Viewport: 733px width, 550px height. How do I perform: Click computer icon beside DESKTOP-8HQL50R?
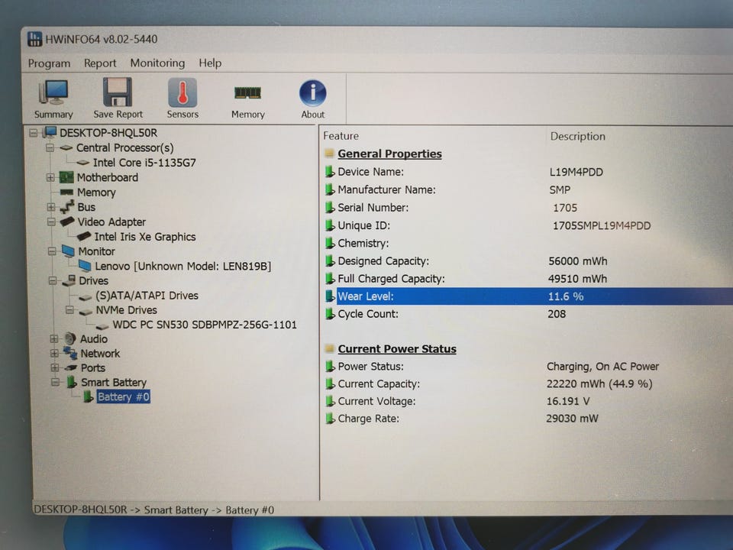[x=50, y=132]
